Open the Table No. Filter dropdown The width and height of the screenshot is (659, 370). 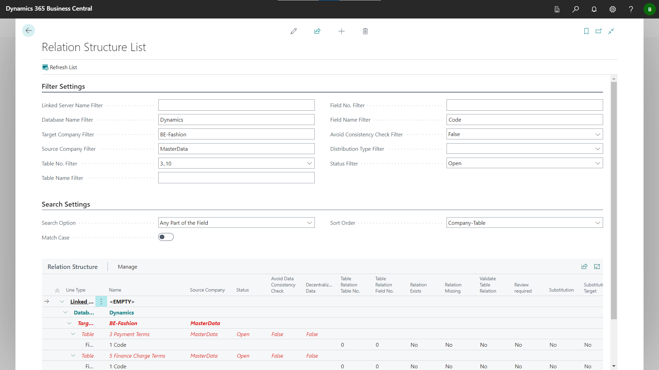click(x=309, y=163)
